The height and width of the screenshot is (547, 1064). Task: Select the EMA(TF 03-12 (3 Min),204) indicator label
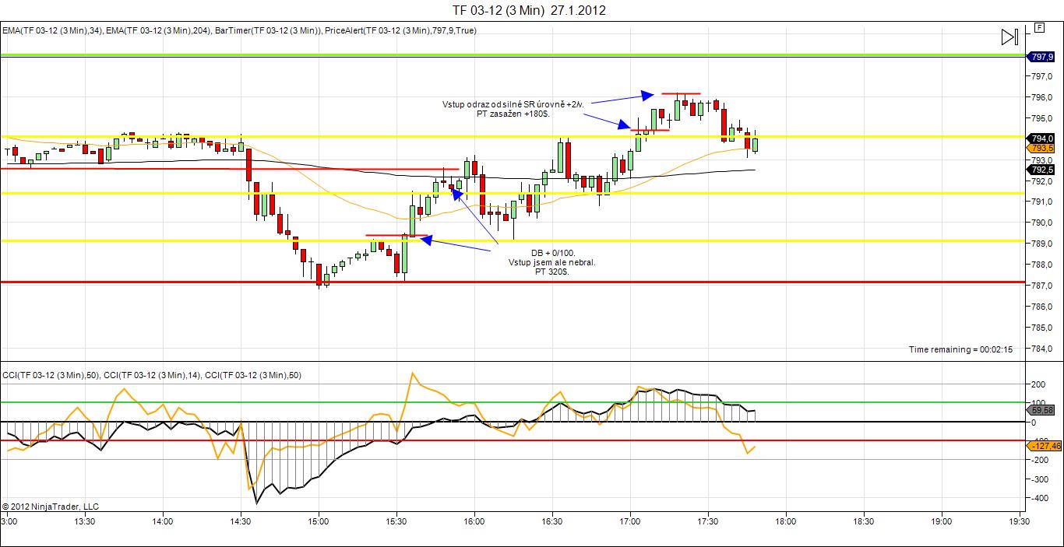point(160,30)
